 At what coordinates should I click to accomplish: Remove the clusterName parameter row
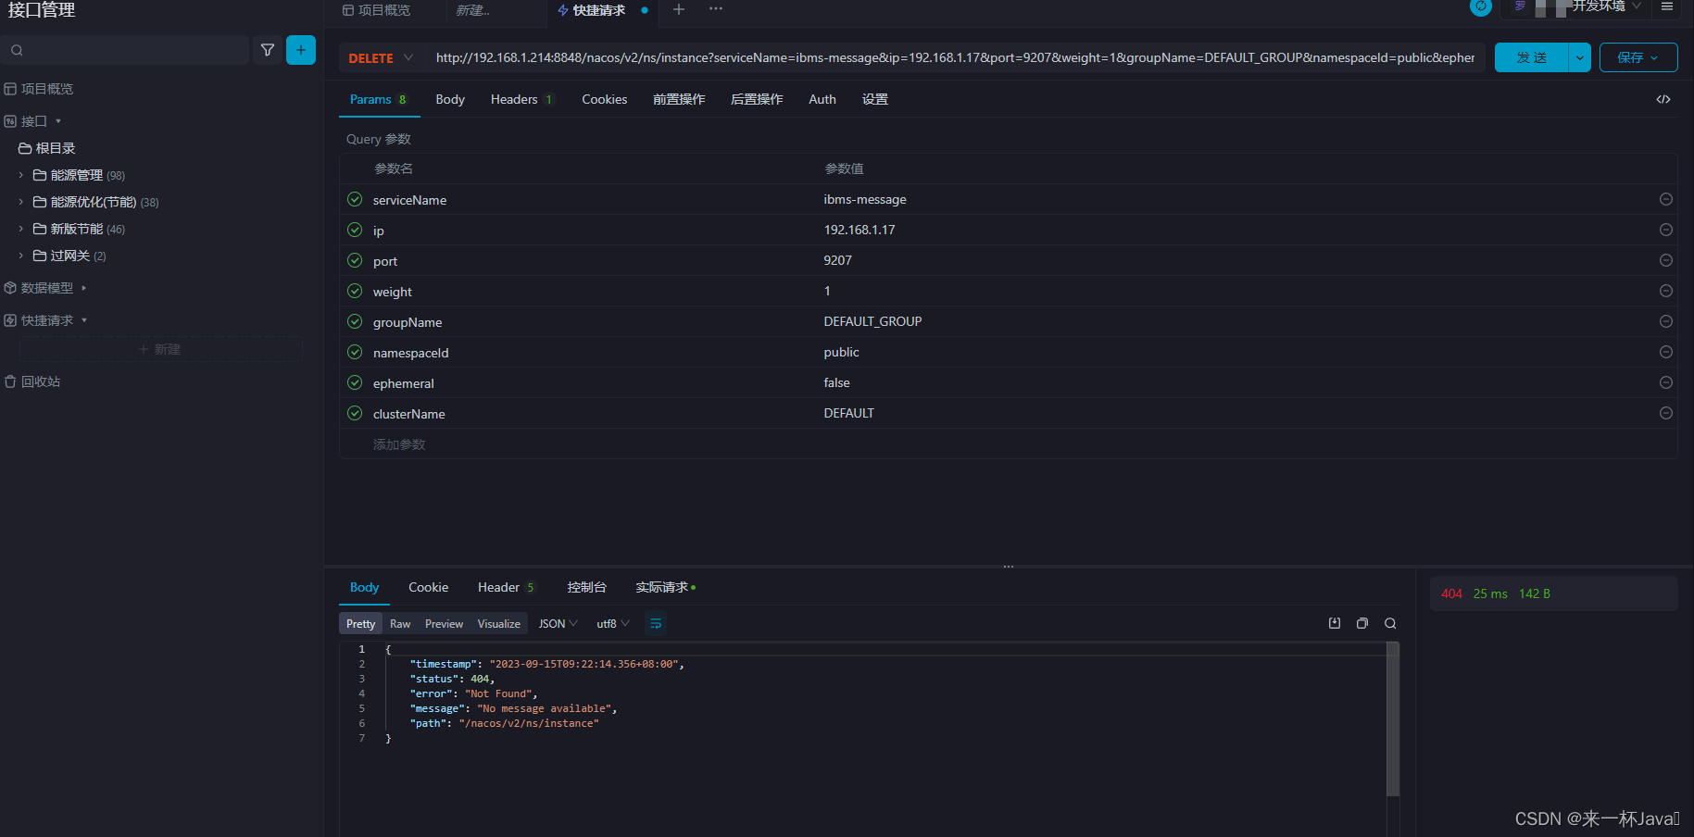point(1666,413)
